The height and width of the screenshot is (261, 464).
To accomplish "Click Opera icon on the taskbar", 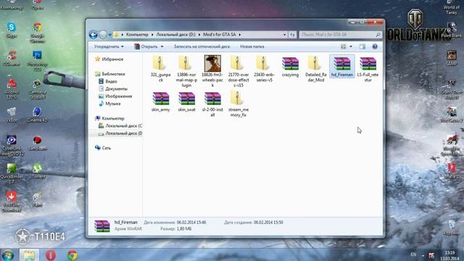I will pyautogui.click(x=51, y=254).
